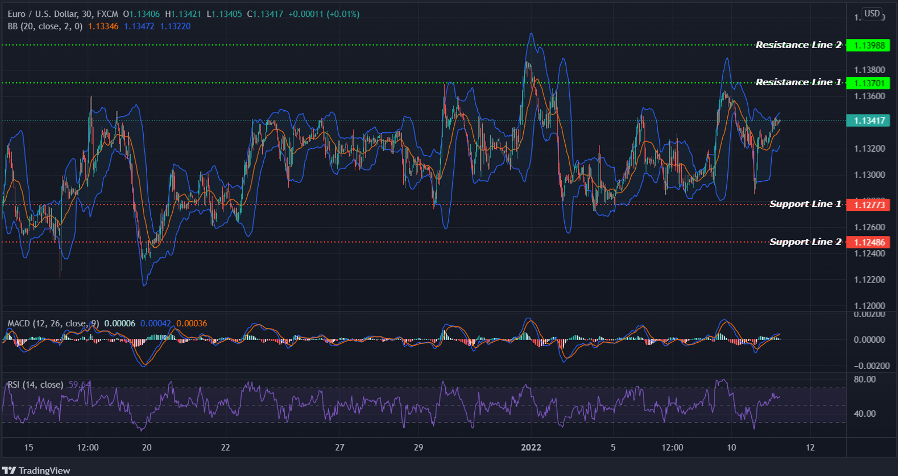The width and height of the screenshot is (898, 476).
Task: Click the Support Line 2 price tag
Action: tap(869, 242)
